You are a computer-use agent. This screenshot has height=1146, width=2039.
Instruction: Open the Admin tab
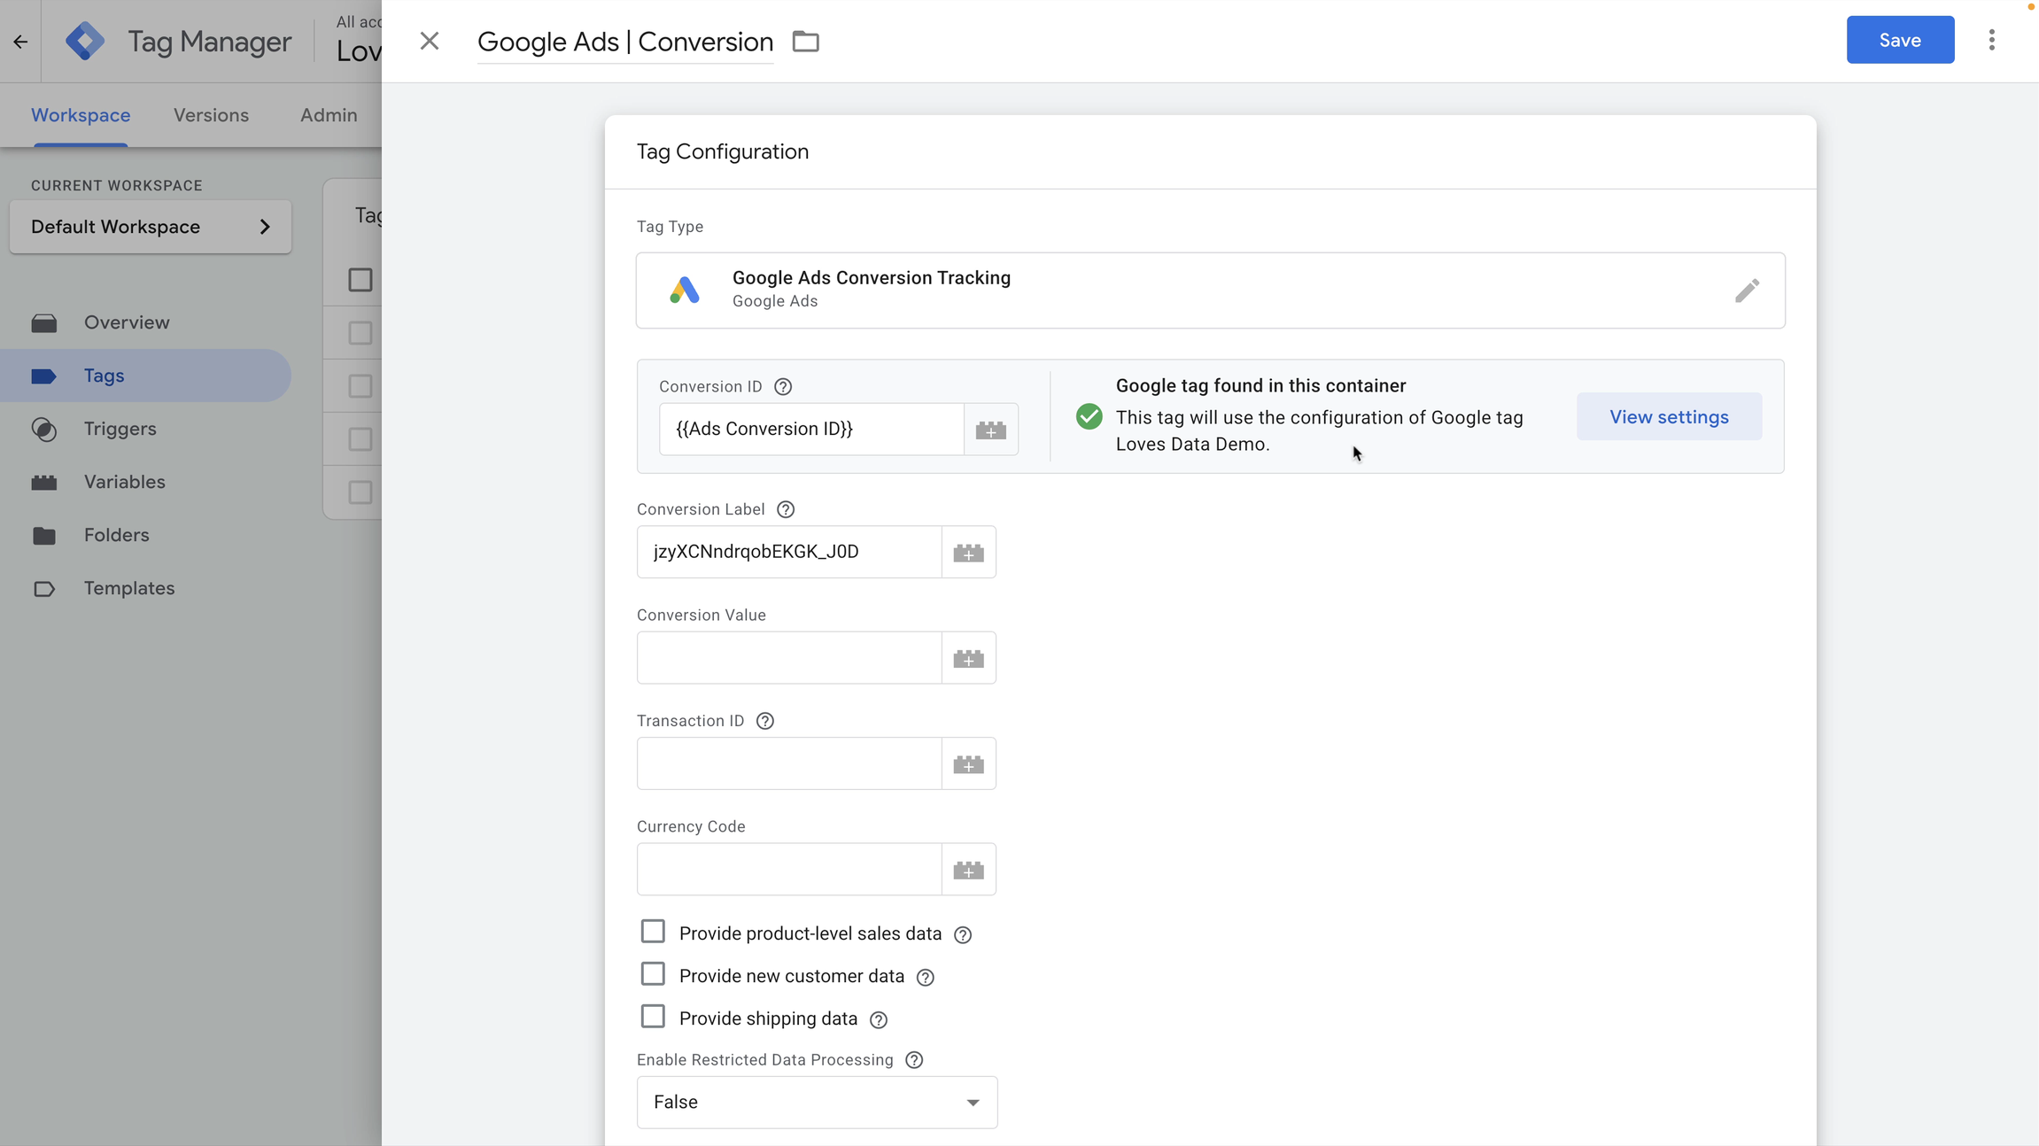[x=328, y=115]
